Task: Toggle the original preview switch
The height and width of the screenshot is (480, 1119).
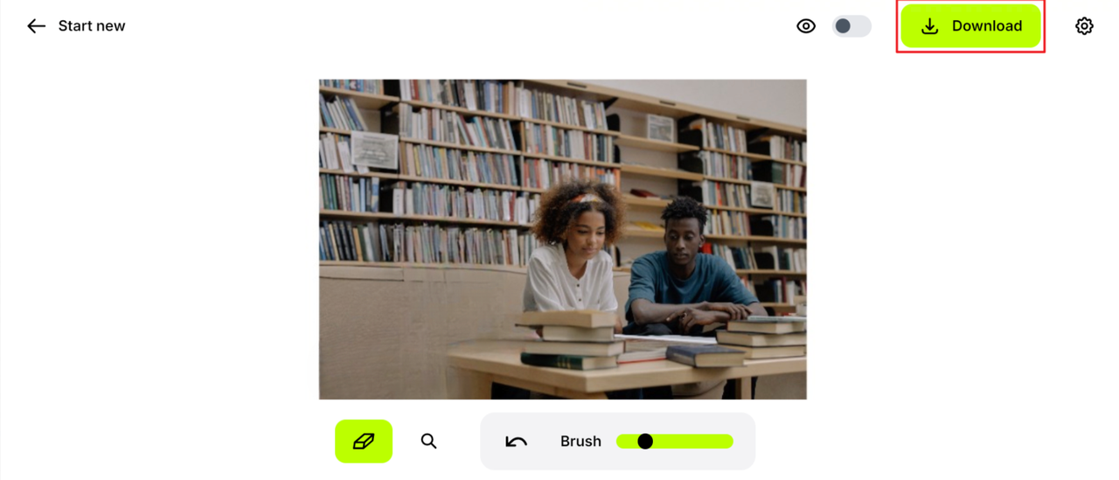Action: pyautogui.click(x=851, y=26)
